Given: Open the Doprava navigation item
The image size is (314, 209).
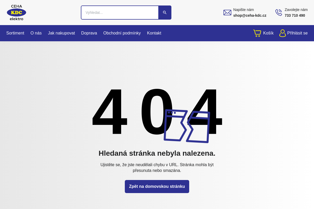Looking at the screenshot, I should pyautogui.click(x=89, y=33).
